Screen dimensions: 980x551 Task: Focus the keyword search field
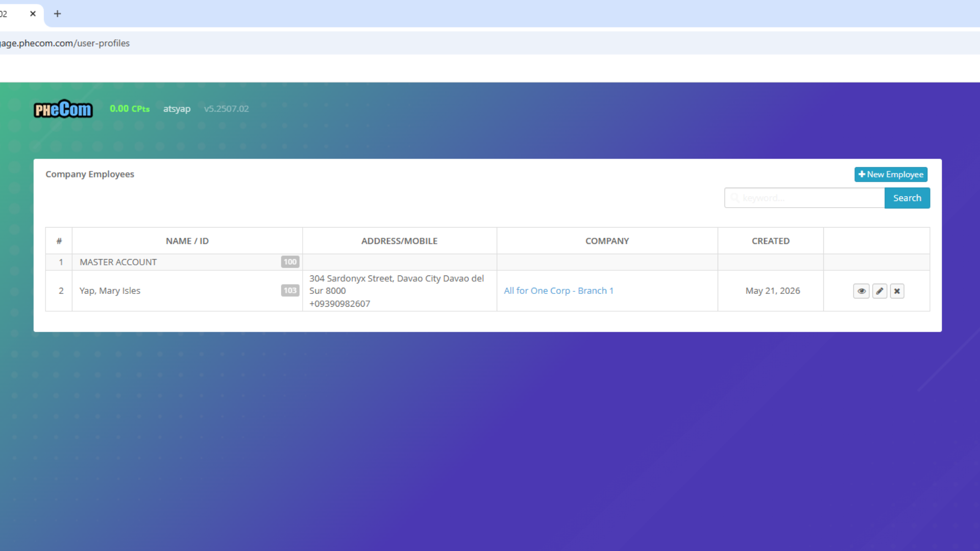coord(804,198)
